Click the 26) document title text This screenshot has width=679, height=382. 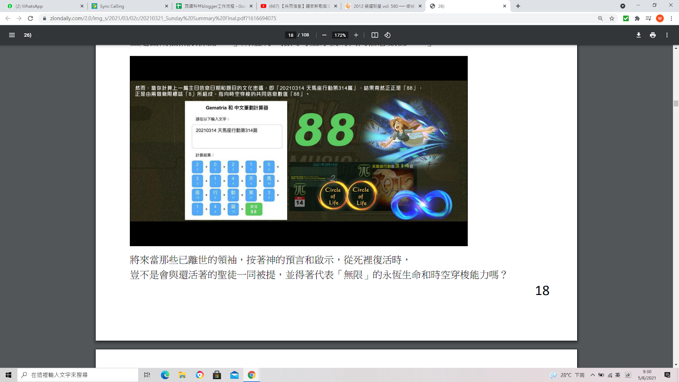point(28,35)
